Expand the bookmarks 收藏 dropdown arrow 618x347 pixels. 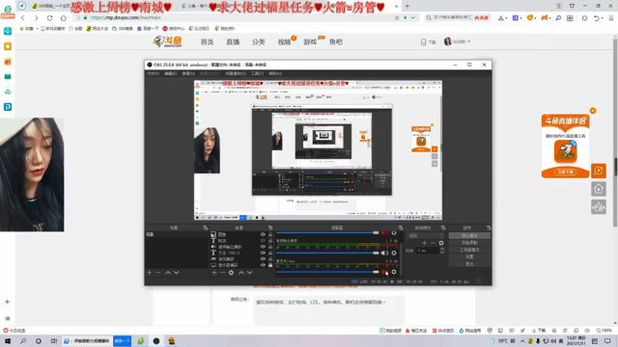tap(38, 29)
